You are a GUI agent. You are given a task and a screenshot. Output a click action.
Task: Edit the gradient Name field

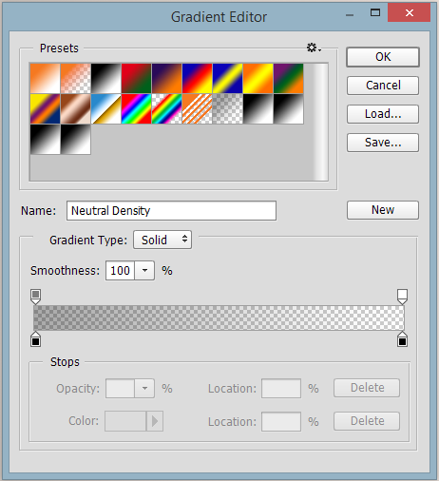point(171,210)
